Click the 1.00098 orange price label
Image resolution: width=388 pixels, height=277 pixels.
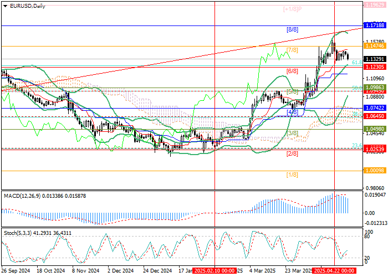(375, 171)
